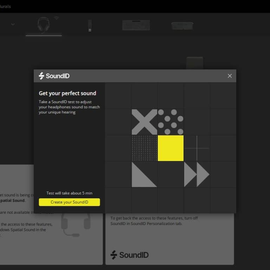Click the fine dotted-texture tile left of the yellow square
This screenshot has width=270, height=270.
pyautogui.click(x=144, y=148)
